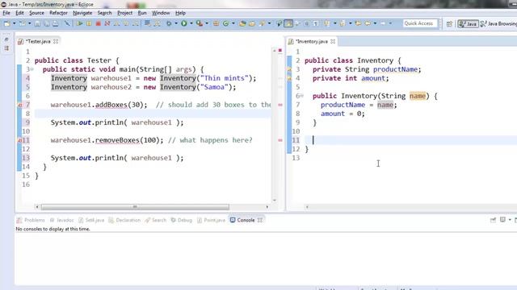Screen dimensions: 517x290
Task: Close the Tester.java editor tab
Action: tap(56, 41)
